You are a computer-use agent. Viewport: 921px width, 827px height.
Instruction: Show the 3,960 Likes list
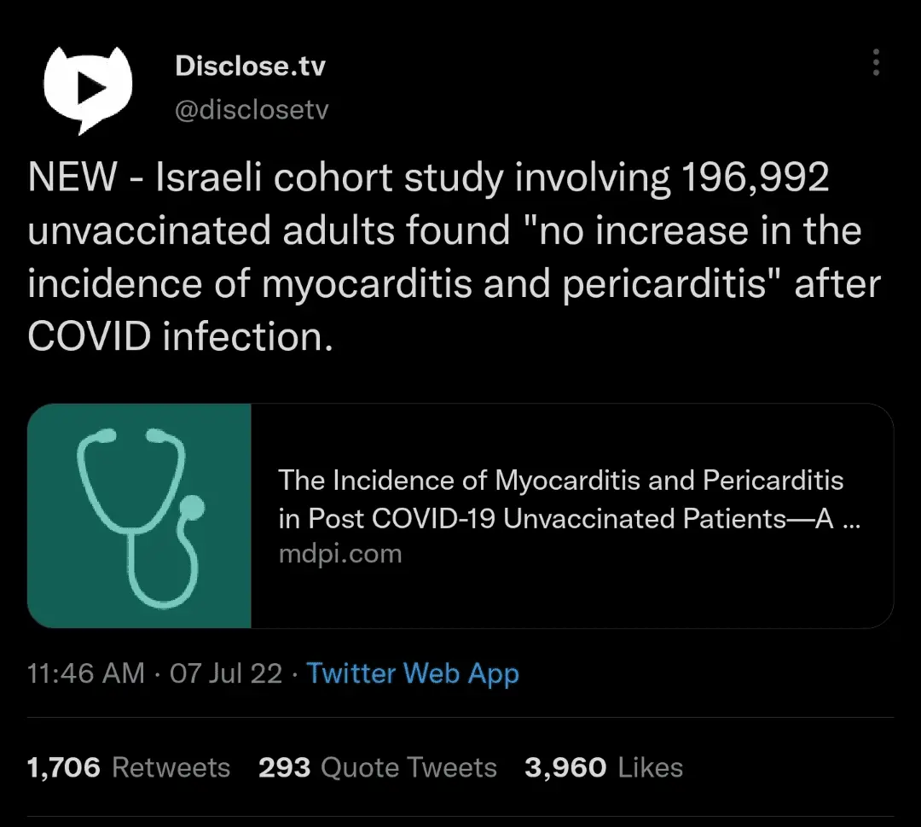(603, 767)
